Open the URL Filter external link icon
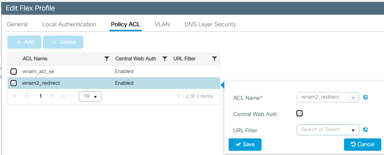This screenshot has height=155, width=384. [365, 130]
